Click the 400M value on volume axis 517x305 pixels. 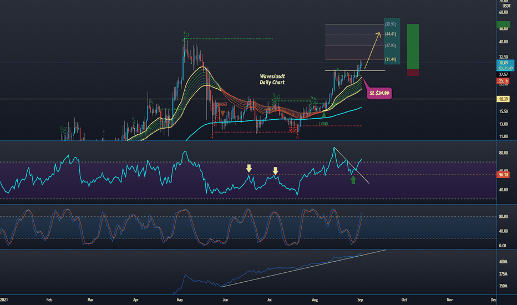[503, 262]
